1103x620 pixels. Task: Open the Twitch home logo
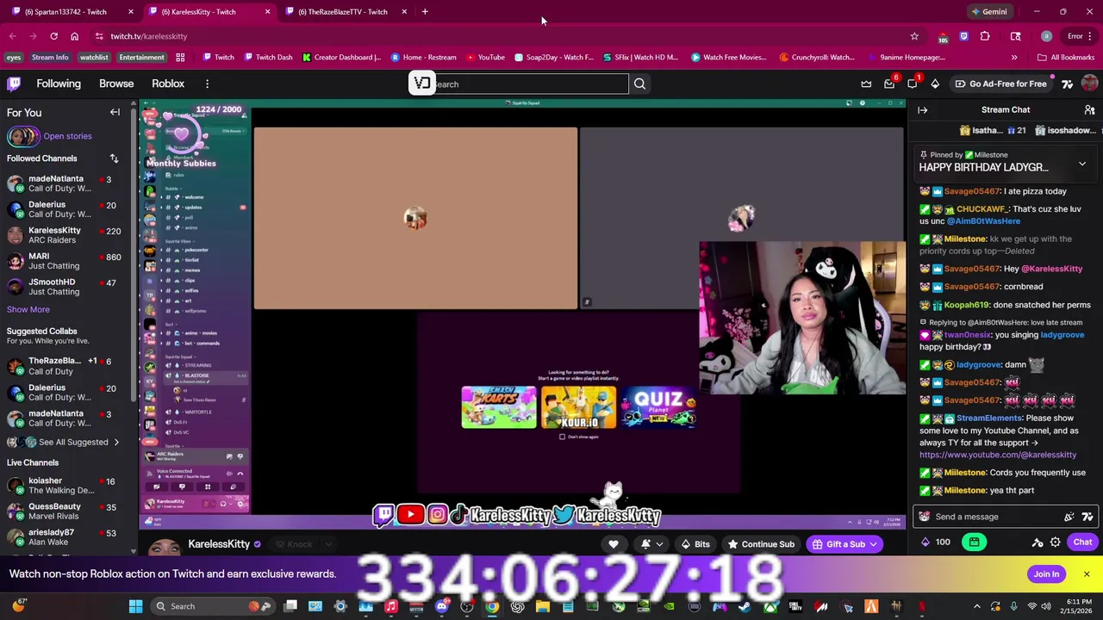pos(14,84)
